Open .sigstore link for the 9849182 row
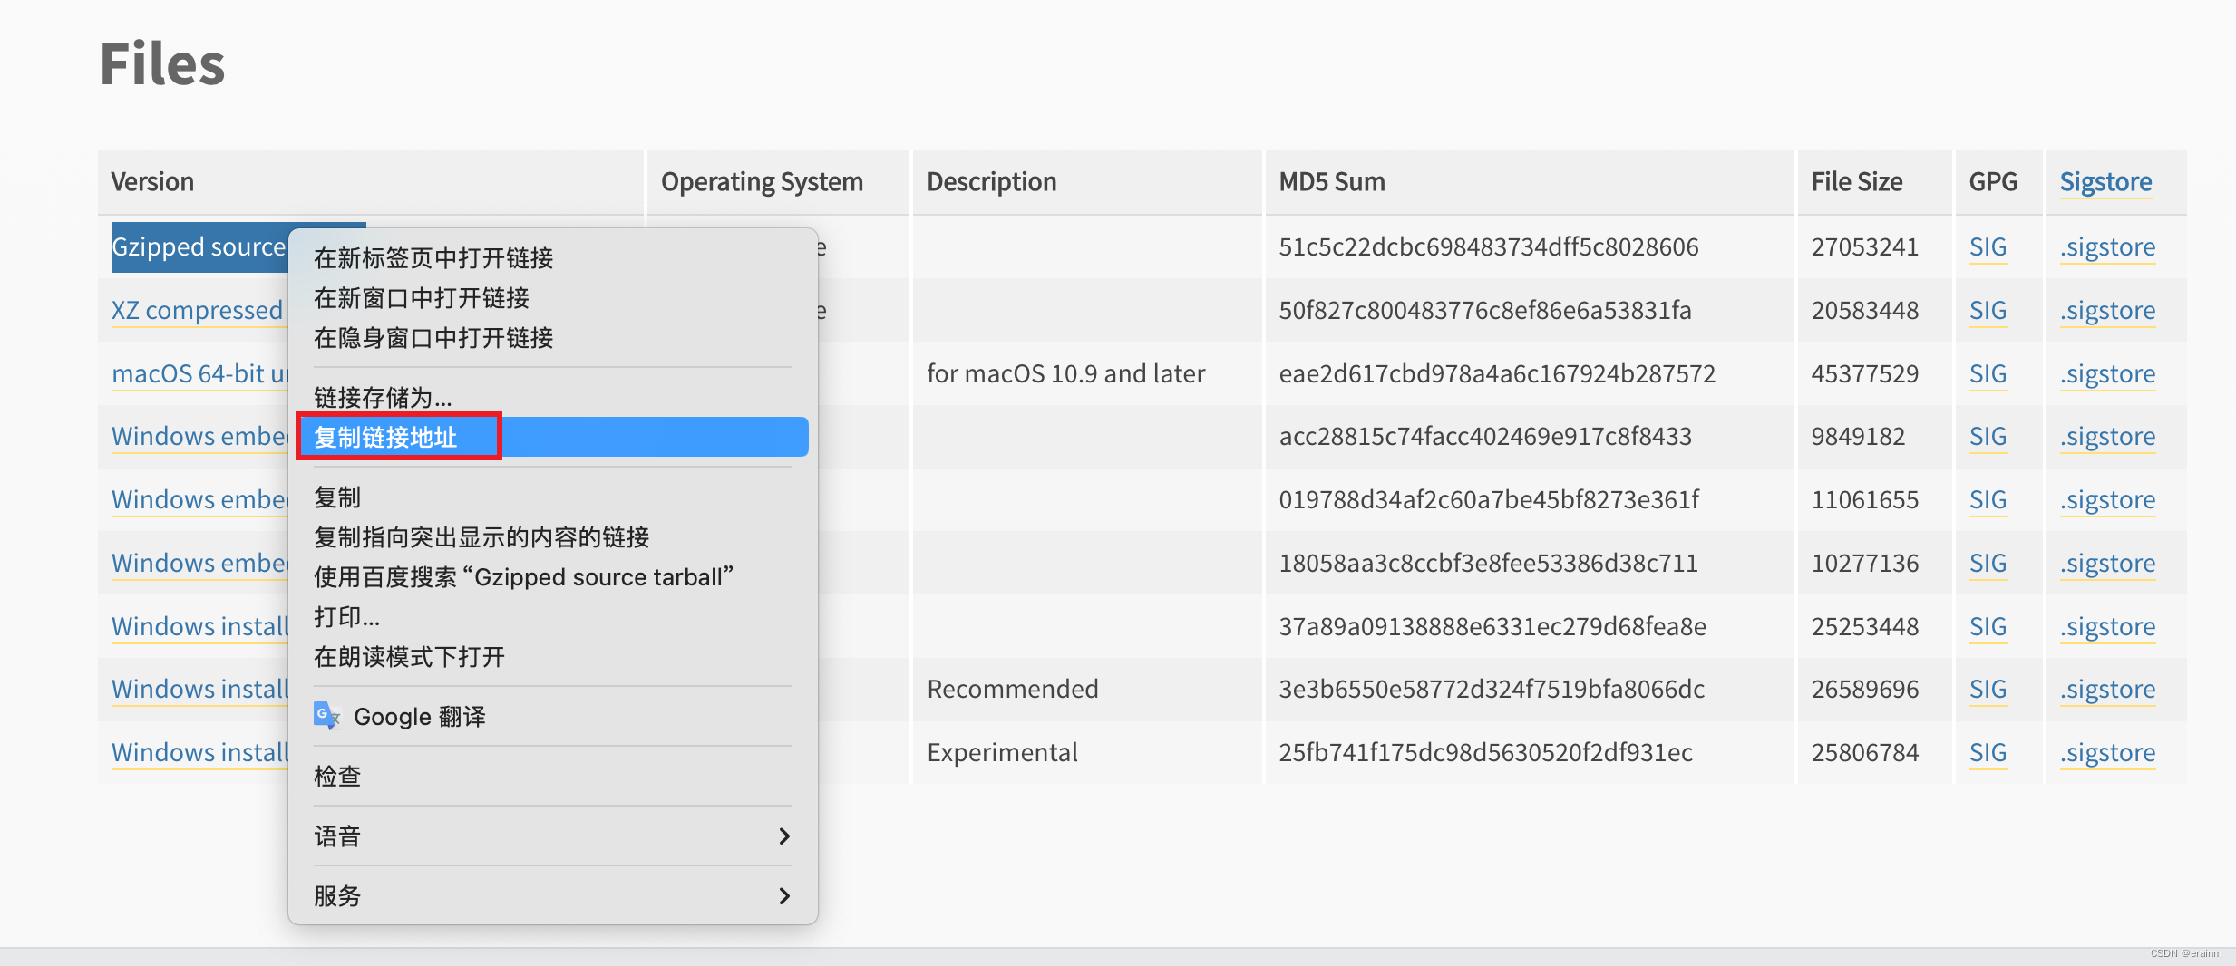The image size is (2236, 966). pos(2107,436)
